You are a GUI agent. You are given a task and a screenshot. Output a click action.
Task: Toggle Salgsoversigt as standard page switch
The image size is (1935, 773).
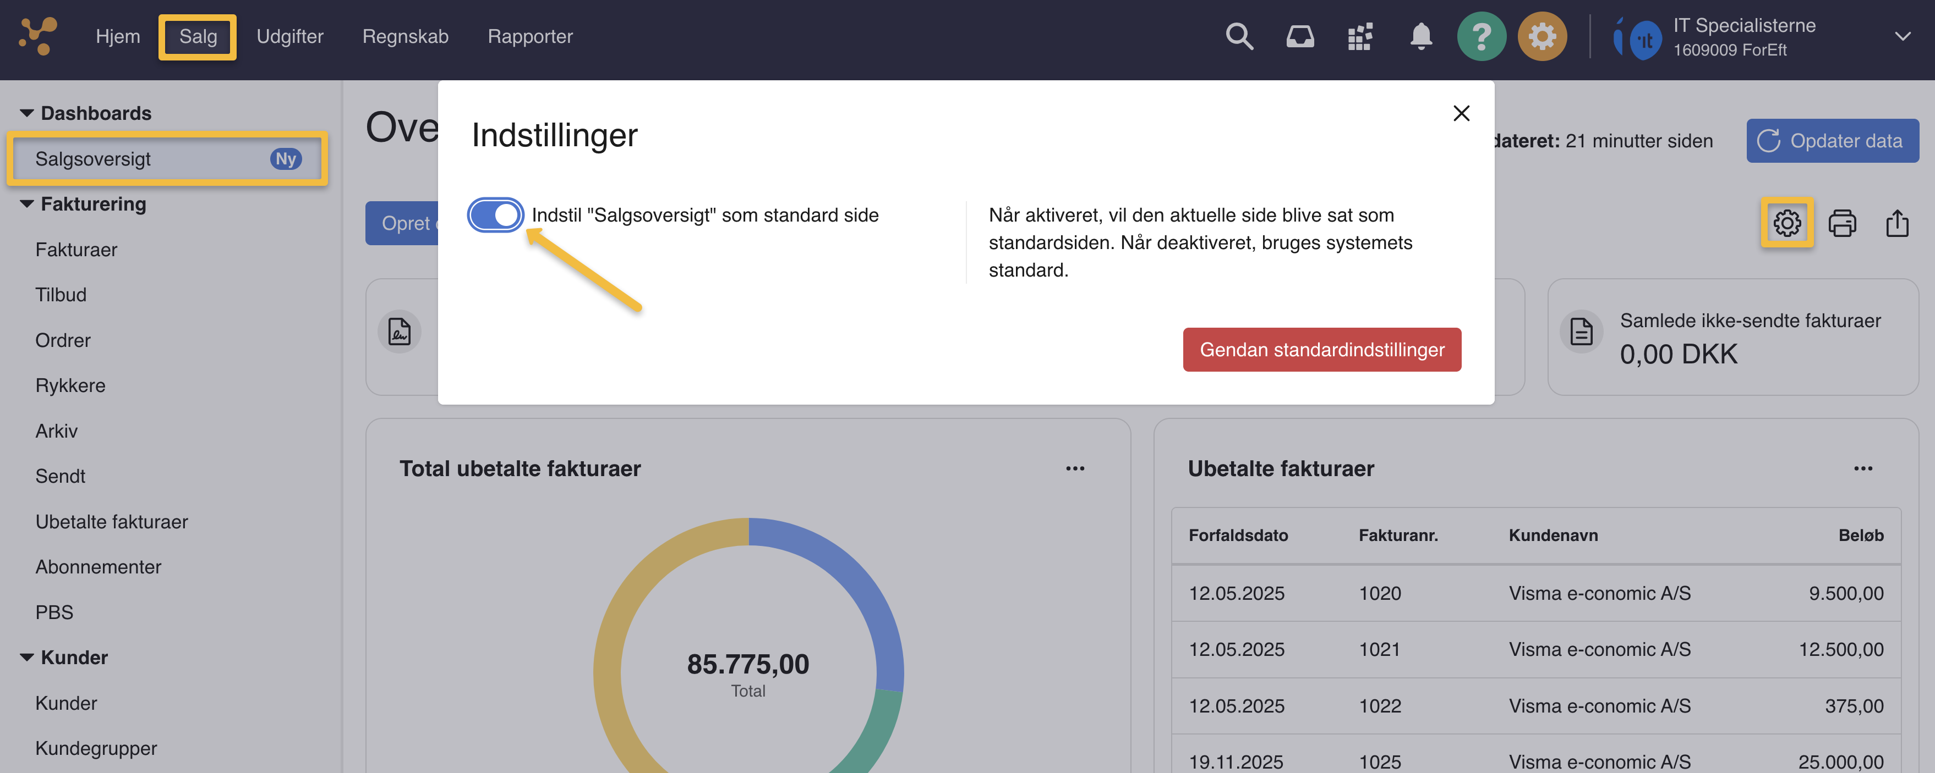(496, 216)
